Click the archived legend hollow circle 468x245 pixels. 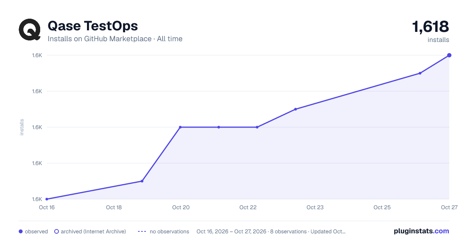(x=57, y=231)
